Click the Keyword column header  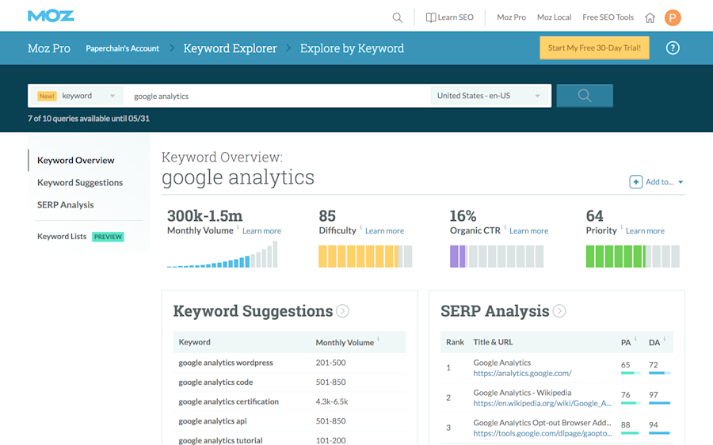194,342
